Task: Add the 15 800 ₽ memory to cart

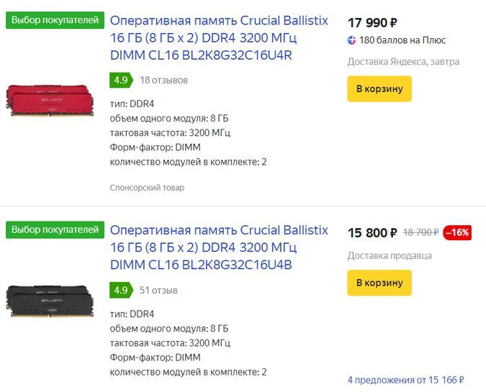Action: pyautogui.click(x=379, y=283)
